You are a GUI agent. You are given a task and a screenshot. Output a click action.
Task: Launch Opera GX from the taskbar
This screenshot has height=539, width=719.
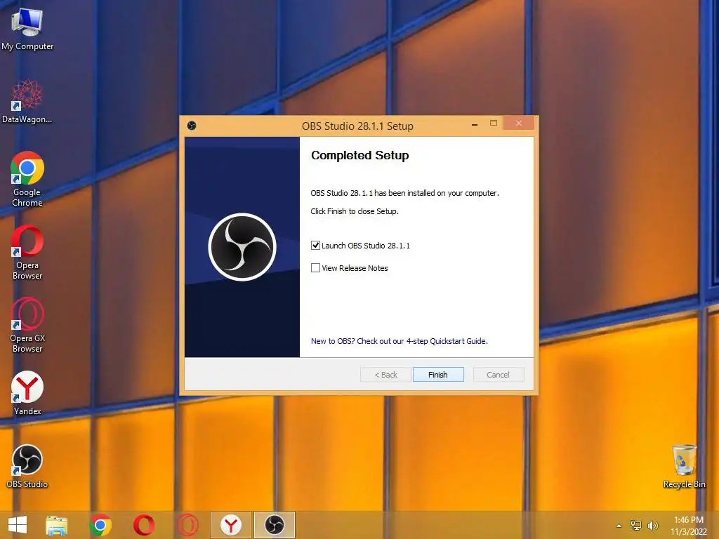[187, 525]
